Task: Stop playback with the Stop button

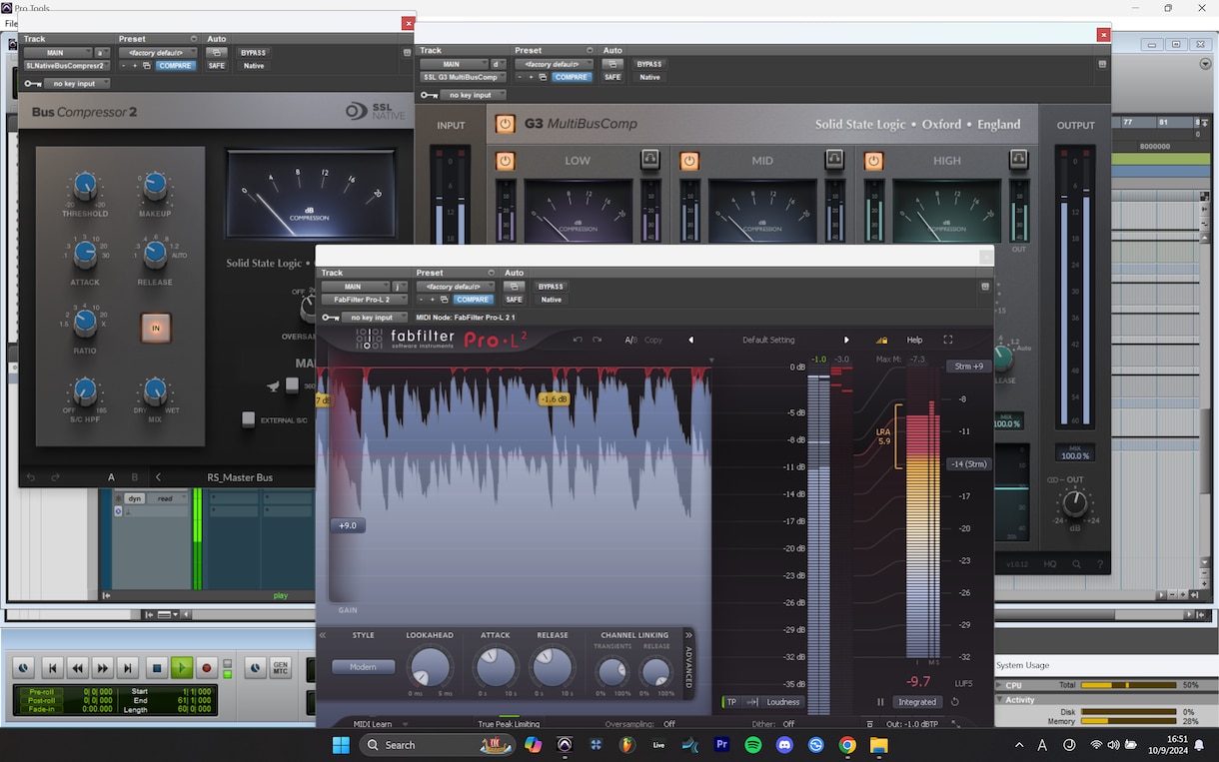Action: tap(156, 668)
